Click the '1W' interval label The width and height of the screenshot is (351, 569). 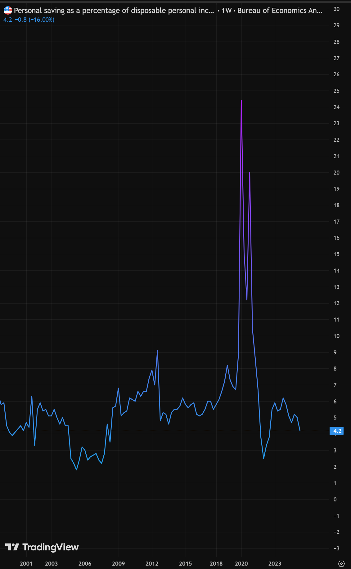(x=227, y=11)
